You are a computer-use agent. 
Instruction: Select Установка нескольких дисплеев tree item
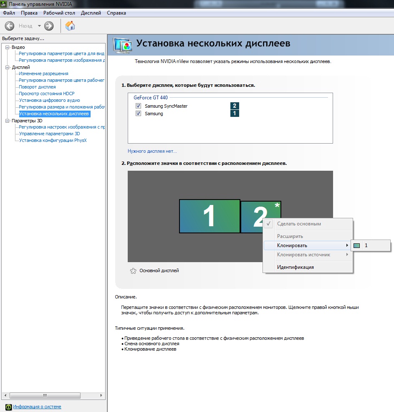click(54, 114)
